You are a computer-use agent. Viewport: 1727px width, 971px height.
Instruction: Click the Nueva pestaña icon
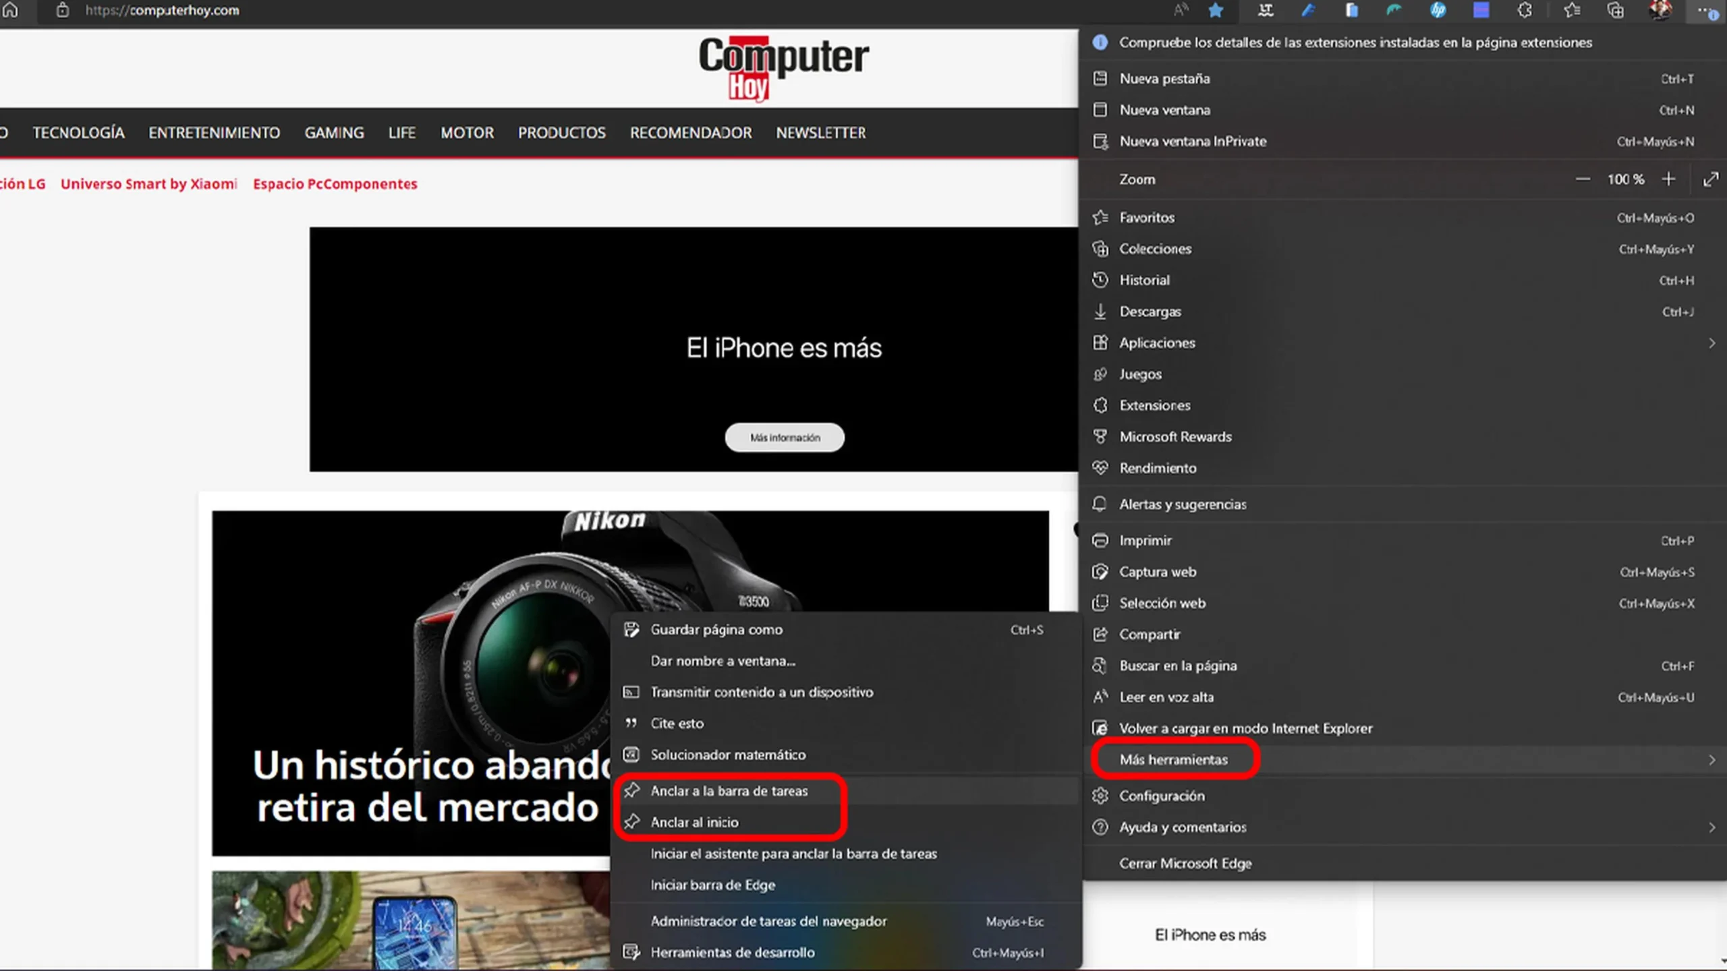pos(1100,78)
